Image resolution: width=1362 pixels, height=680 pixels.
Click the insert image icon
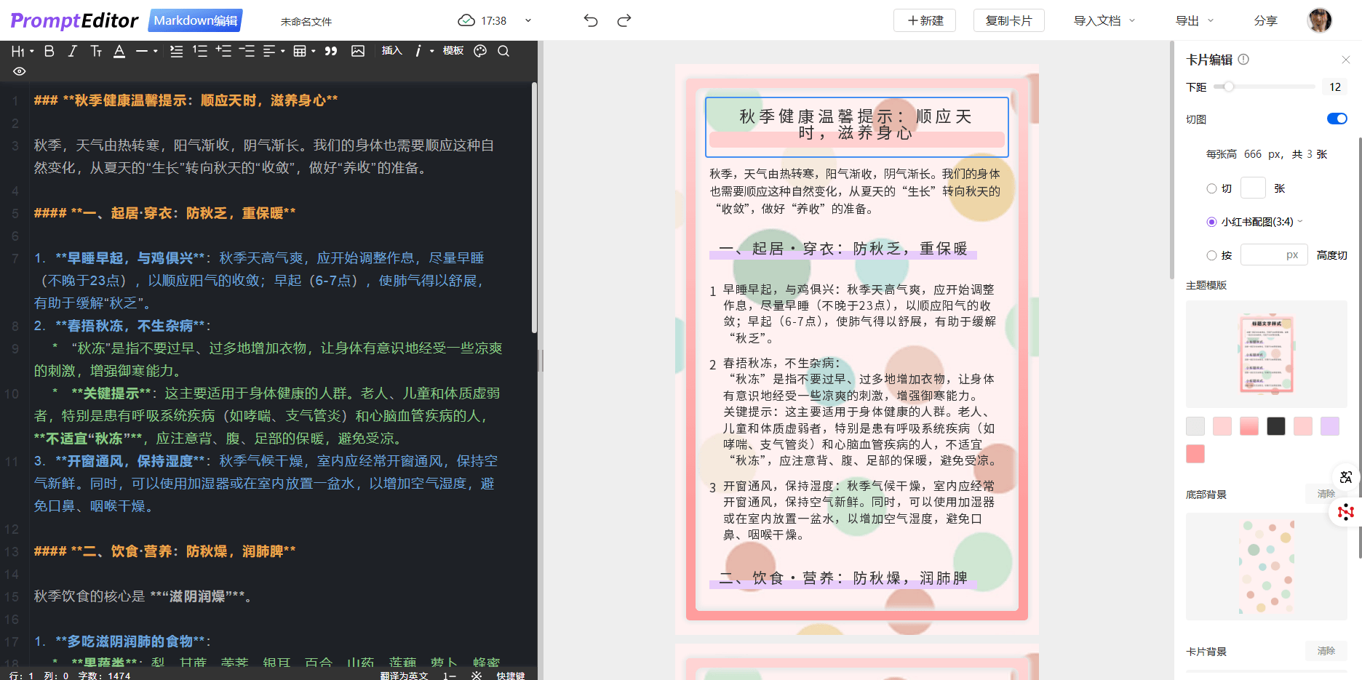coord(358,51)
